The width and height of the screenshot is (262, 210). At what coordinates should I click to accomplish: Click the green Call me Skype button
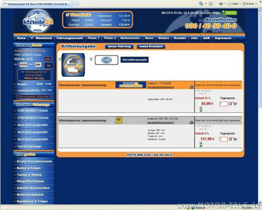[230, 13]
